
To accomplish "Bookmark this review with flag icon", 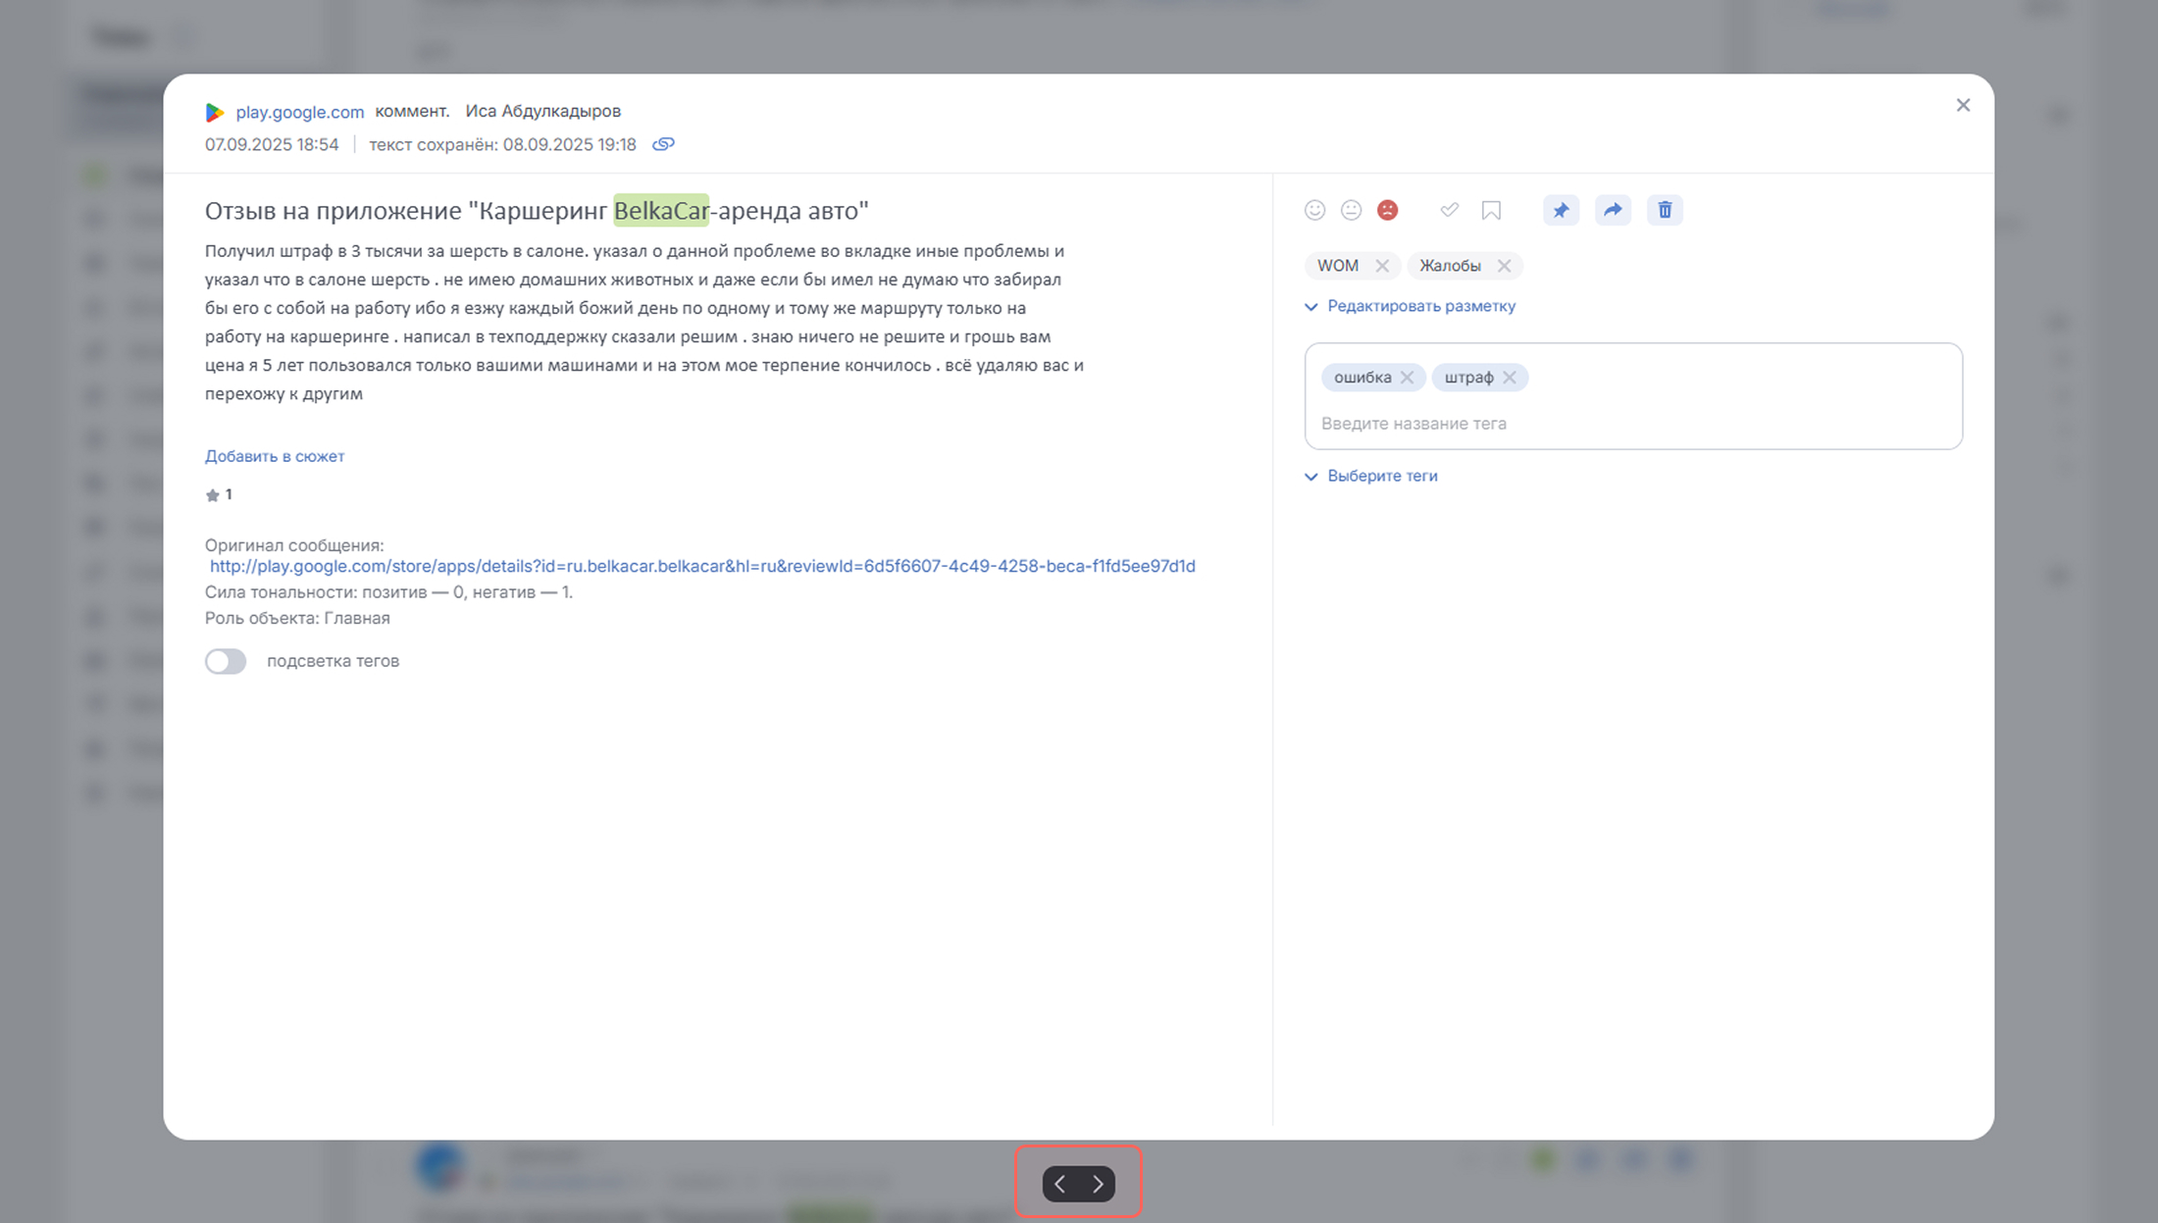I will pos(1491,210).
